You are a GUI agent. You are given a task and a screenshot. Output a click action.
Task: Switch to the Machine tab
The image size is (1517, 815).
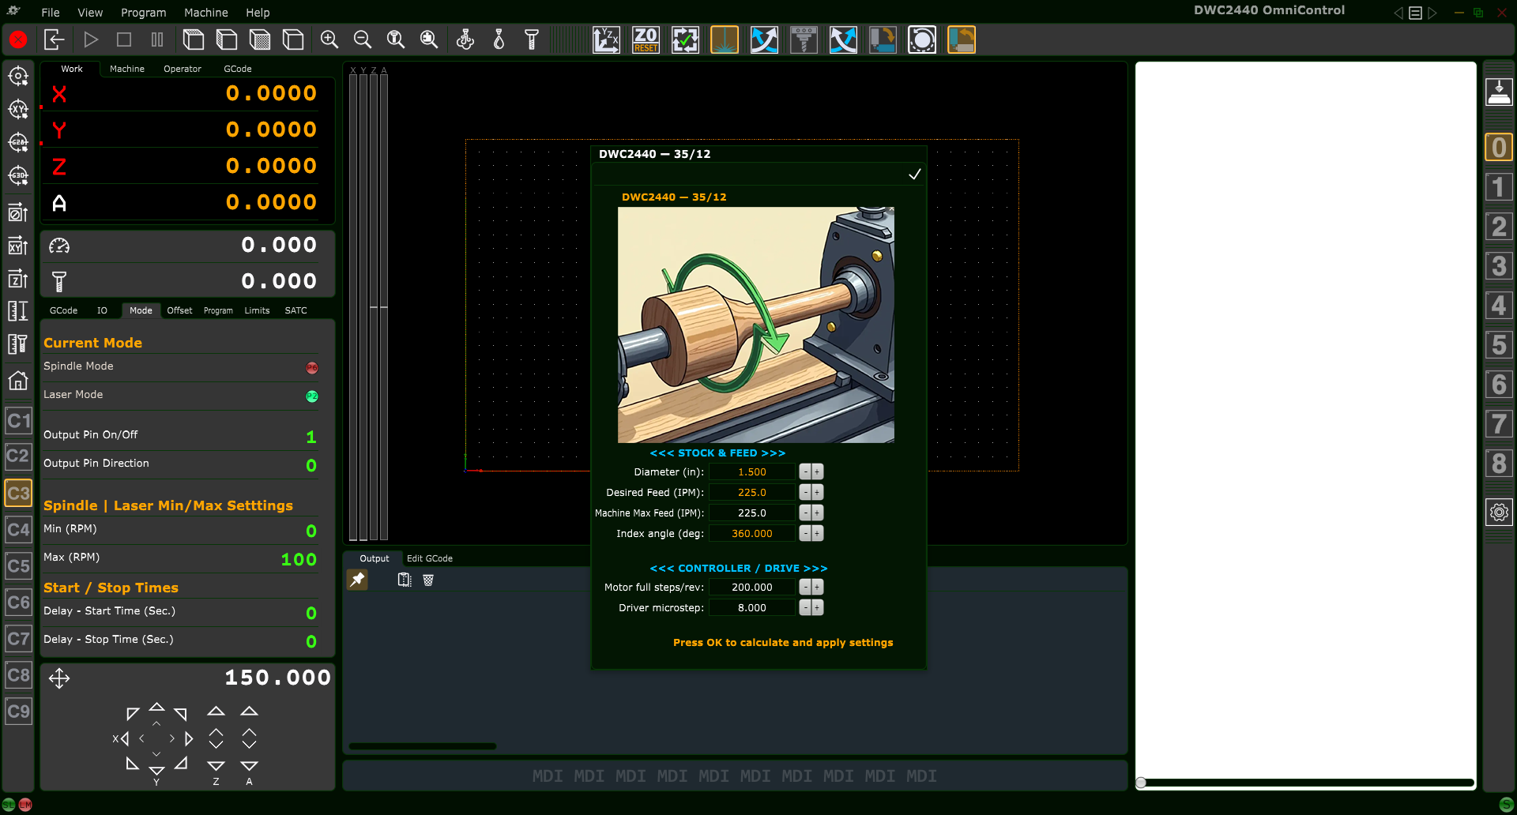(x=126, y=69)
